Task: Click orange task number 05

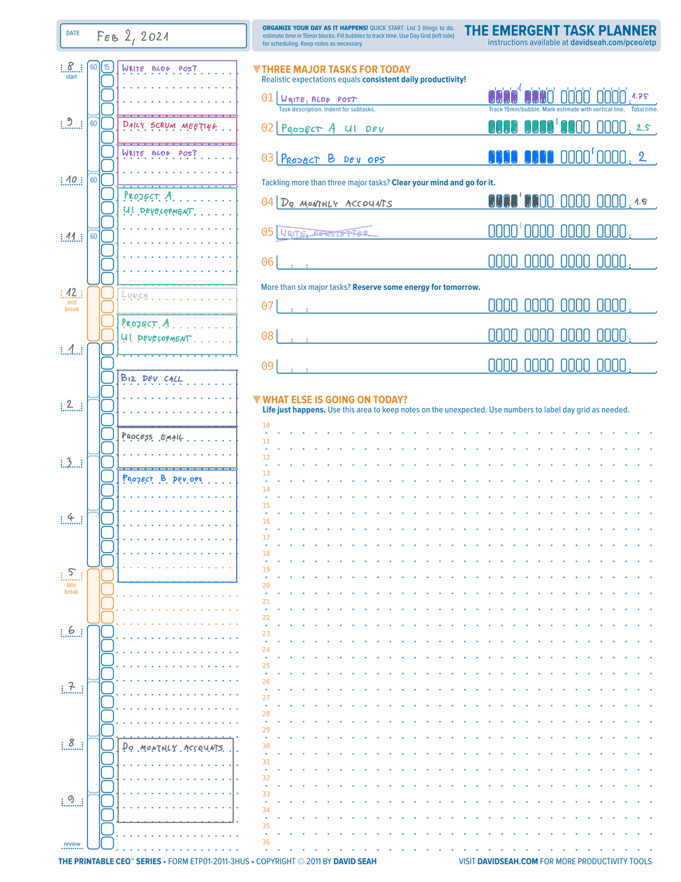Action: click(x=268, y=232)
